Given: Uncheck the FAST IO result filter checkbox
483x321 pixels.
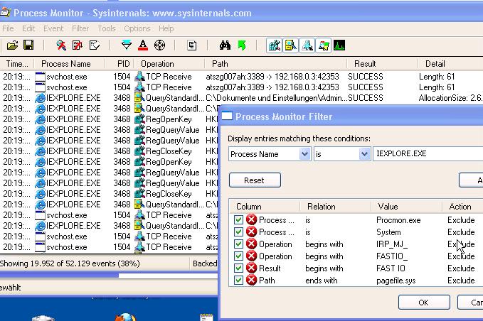Looking at the screenshot, I should pos(238,268).
